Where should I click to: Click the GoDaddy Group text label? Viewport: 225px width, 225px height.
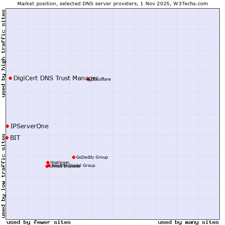tap(92, 157)
